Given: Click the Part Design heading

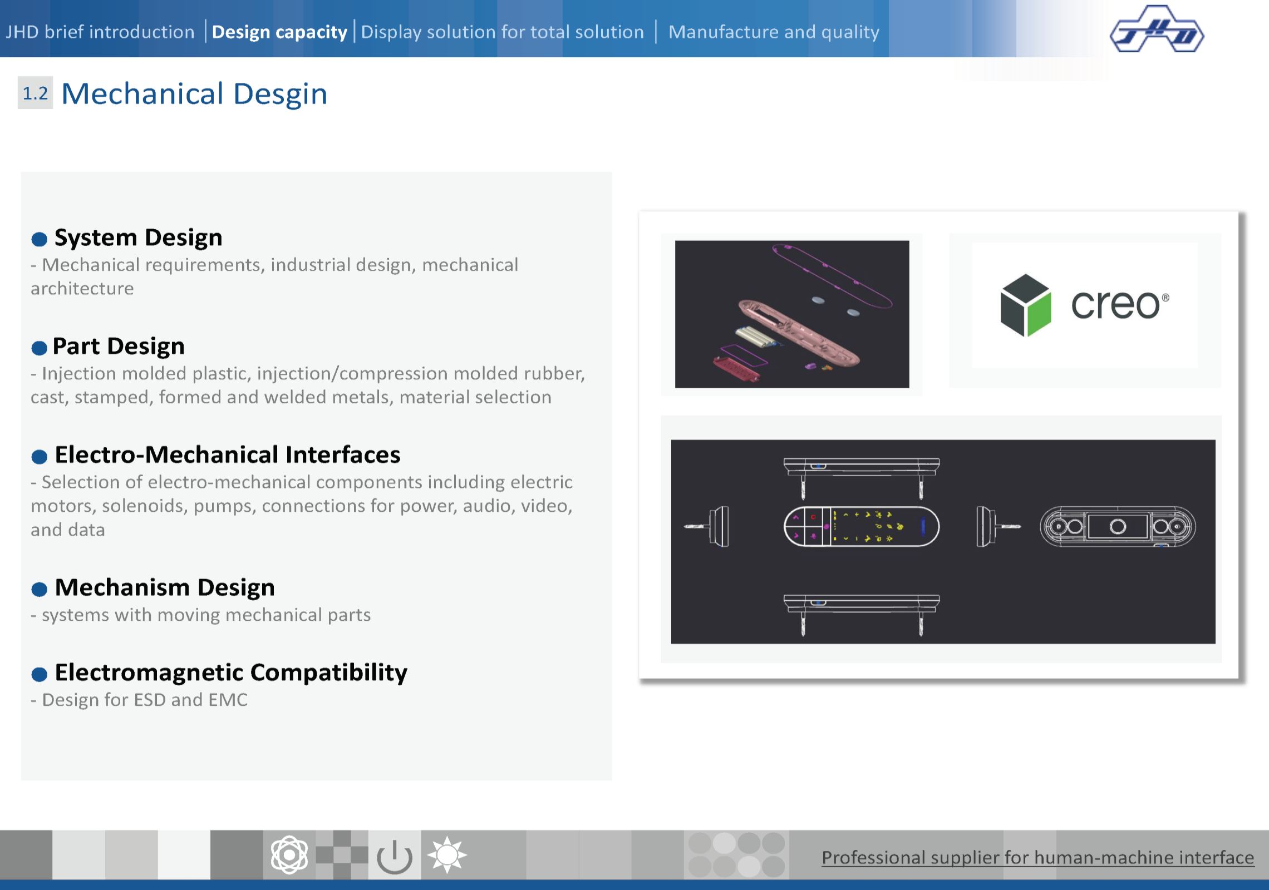Looking at the screenshot, I should (x=119, y=346).
